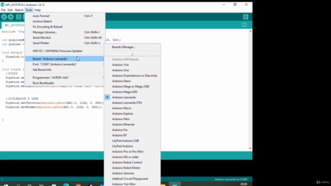Choose Arduino BT board
Viewport: 331px width, 186px height.
coord(132,135)
